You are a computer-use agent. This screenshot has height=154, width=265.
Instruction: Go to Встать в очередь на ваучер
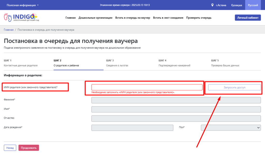[x=132, y=18]
